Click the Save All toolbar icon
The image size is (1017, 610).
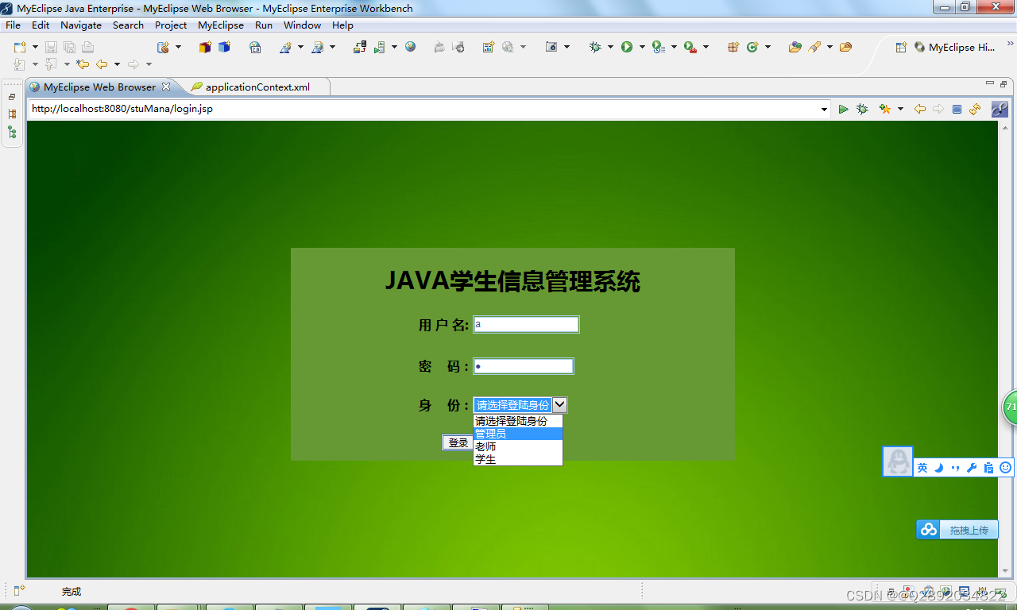point(69,48)
